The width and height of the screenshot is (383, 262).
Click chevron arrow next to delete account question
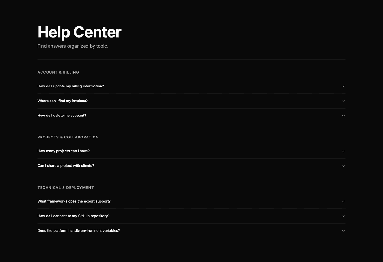(x=343, y=116)
